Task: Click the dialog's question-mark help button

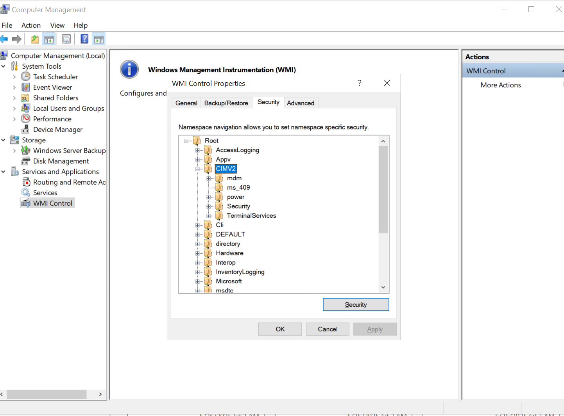Action: pyautogui.click(x=360, y=83)
